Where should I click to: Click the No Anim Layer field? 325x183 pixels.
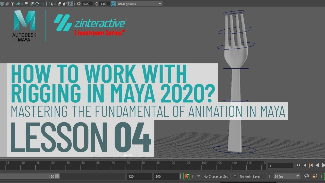[x=253, y=176]
